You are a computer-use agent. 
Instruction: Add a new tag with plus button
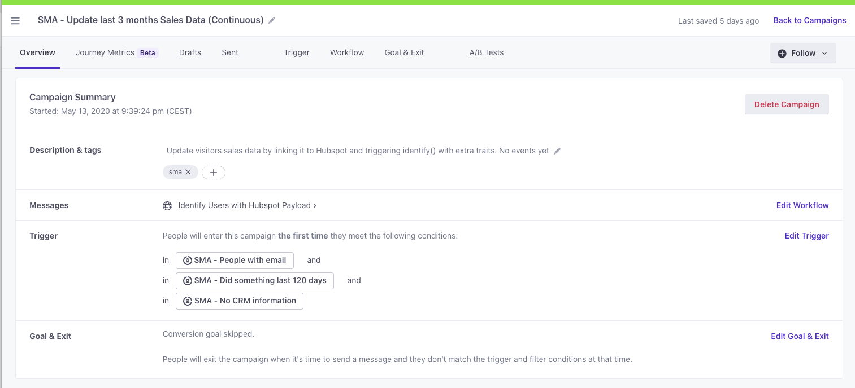214,172
